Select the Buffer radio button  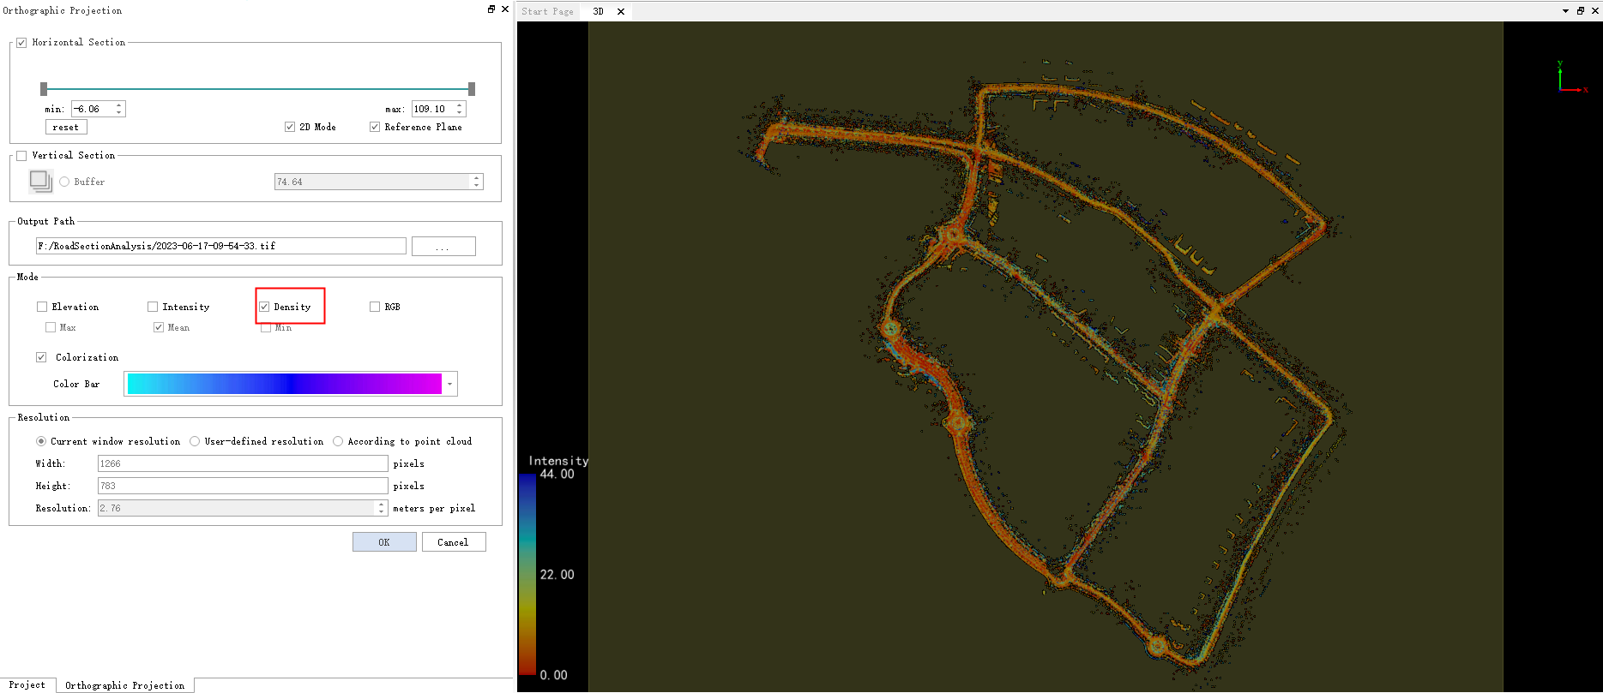point(64,182)
